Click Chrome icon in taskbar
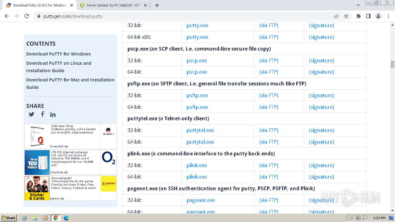The height and width of the screenshot is (222, 395). pos(56,218)
